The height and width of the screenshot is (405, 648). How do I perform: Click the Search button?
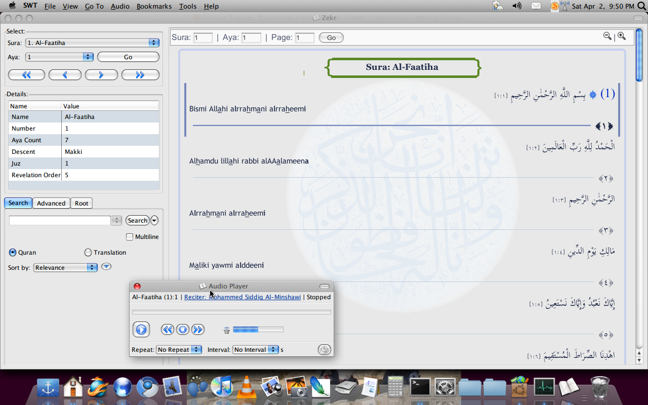[x=137, y=220]
